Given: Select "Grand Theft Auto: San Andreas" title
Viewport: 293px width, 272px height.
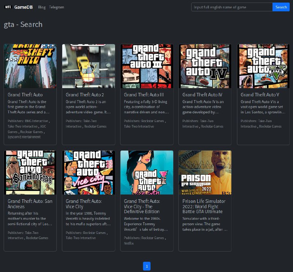Looking at the screenshot, I should pyautogui.click(x=30, y=204).
